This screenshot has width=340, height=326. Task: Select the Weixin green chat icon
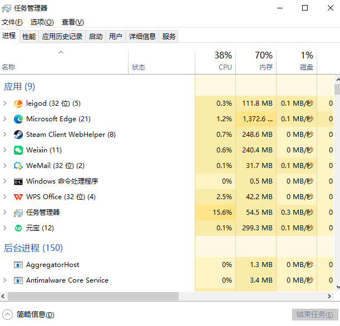click(x=18, y=150)
